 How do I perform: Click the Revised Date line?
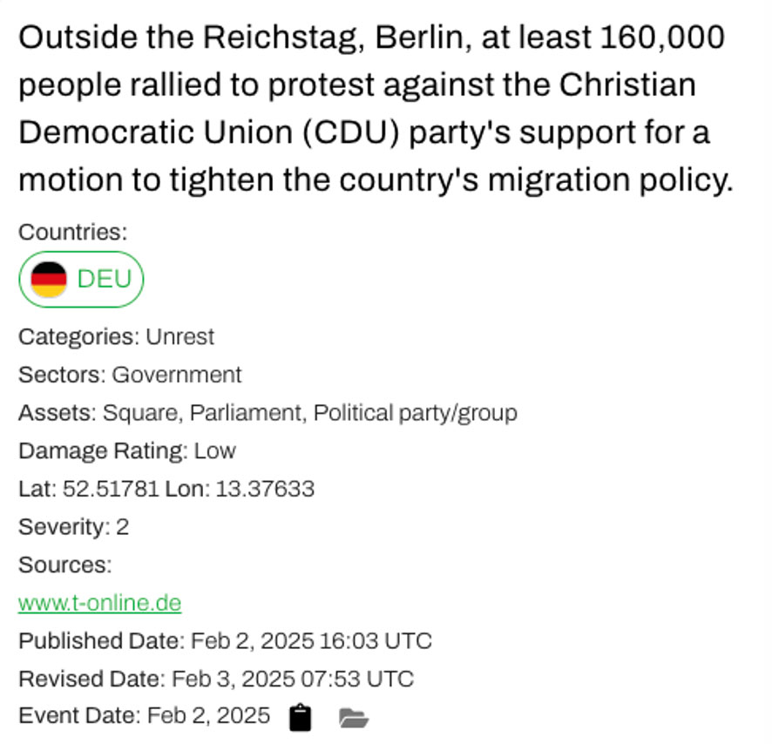216,679
